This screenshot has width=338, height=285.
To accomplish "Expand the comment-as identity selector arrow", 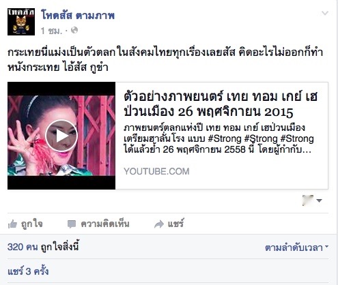I will pos(320,200).
